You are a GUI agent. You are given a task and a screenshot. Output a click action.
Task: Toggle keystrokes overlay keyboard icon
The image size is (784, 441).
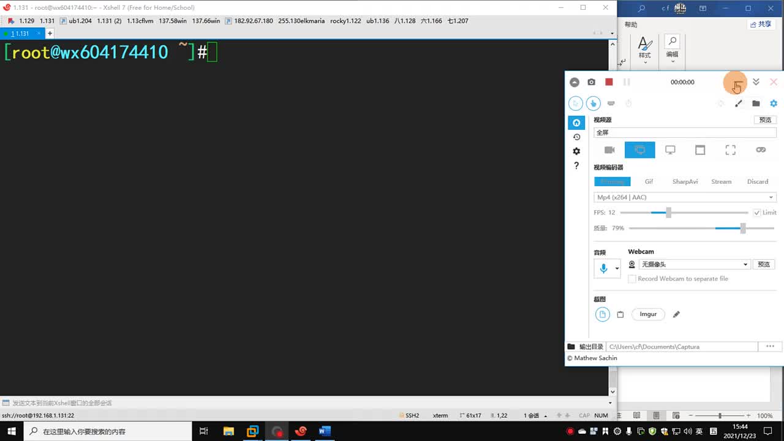click(x=611, y=104)
